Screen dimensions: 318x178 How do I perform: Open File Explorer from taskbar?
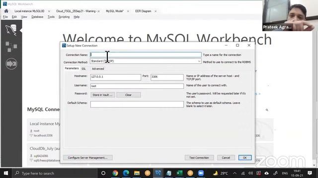pos(137,173)
